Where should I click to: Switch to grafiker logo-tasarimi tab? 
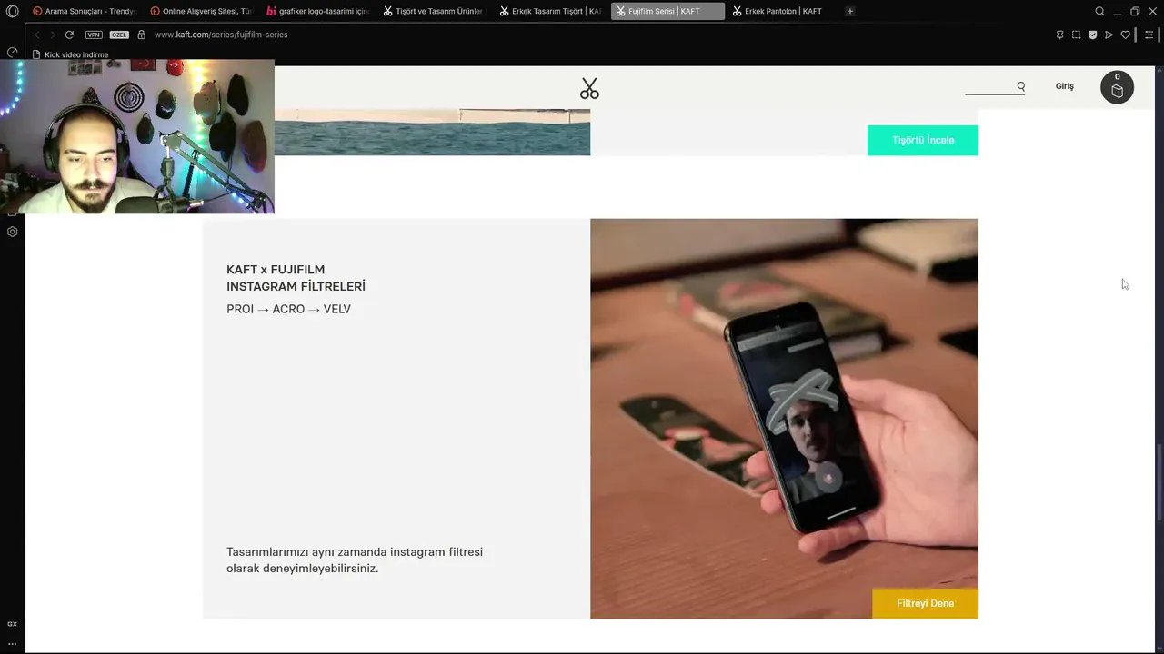pyautogui.click(x=317, y=11)
